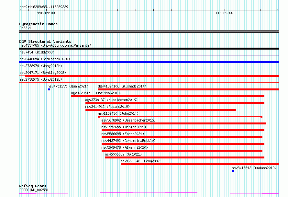Screen dimensions: 288x197
Task: Click the nsv5586695 (Ebert2021) label
Action: pyautogui.click(x=123, y=134)
